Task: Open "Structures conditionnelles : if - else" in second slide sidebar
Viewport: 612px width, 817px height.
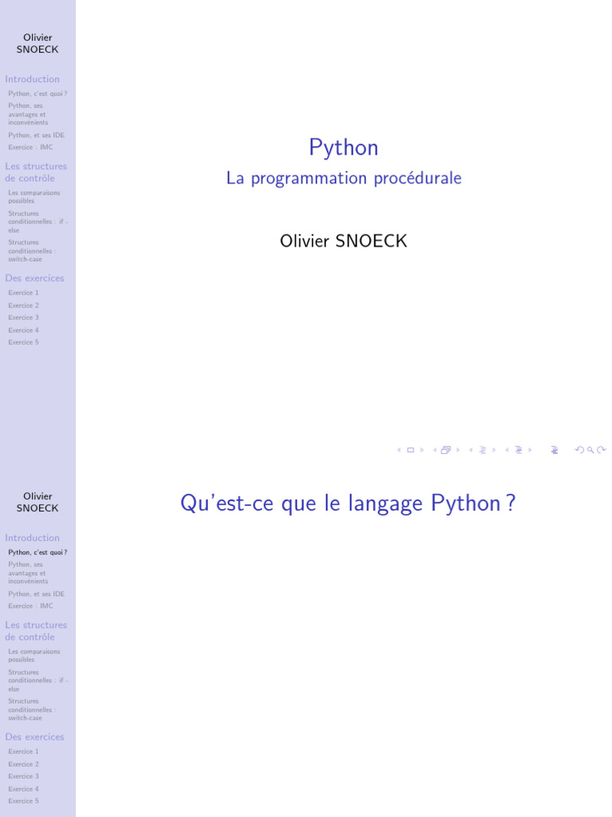Action: [x=38, y=681]
